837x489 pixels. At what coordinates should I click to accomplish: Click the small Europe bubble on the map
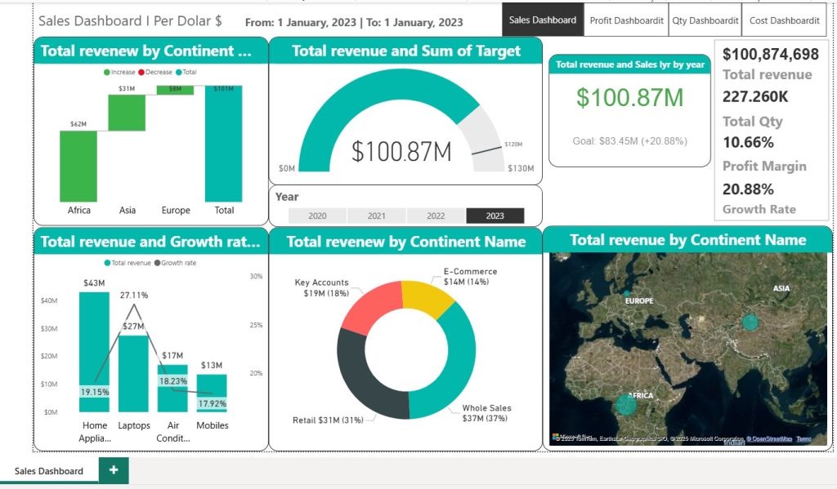pos(627,293)
